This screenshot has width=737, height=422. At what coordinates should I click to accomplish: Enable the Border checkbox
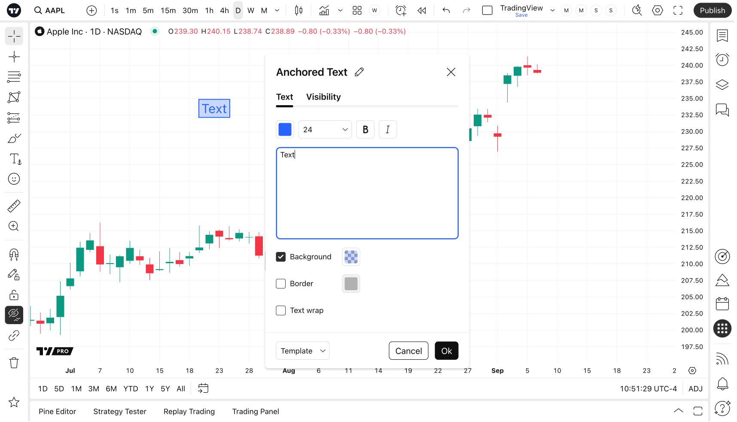[281, 284]
